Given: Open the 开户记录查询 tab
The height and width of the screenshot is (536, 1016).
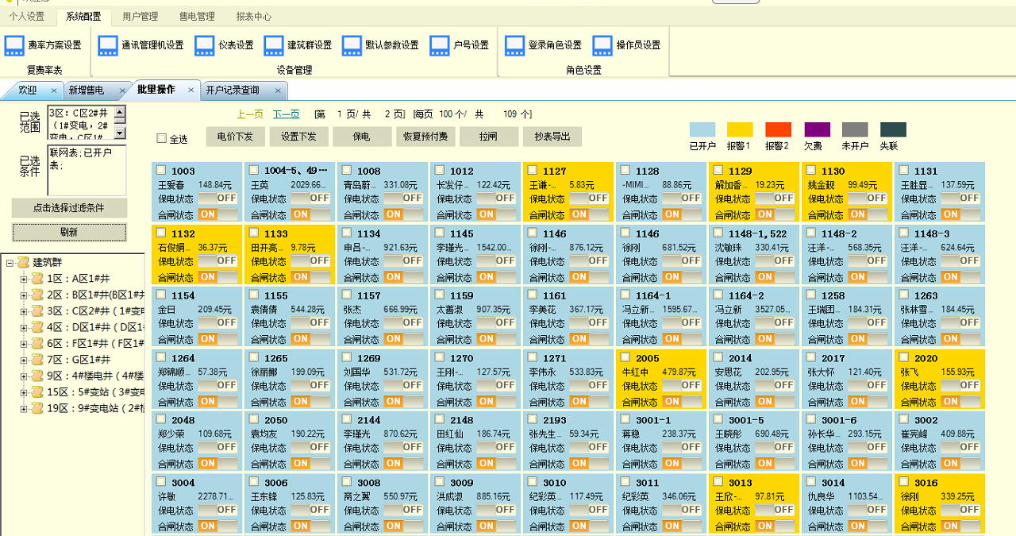Looking at the screenshot, I should (x=233, y=90).
